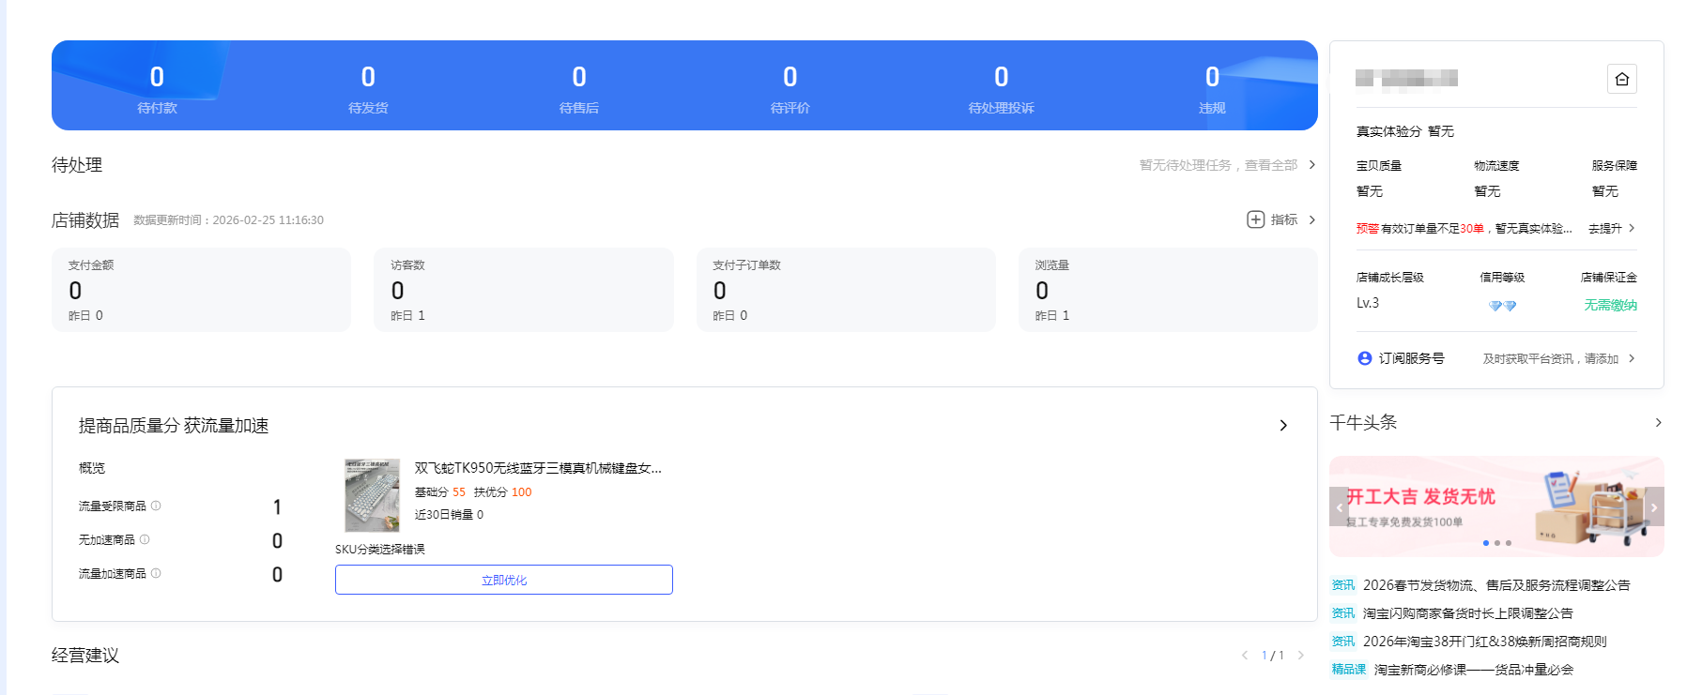Click the chevron next to 指标
Screen dimensions: 1702x695
pyautogui.click(x=1311, y=219)
